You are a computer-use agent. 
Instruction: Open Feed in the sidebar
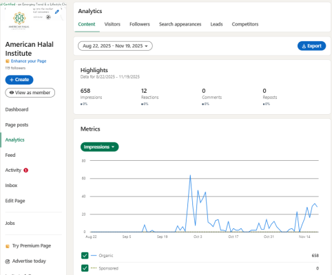(x=10, y=155)
